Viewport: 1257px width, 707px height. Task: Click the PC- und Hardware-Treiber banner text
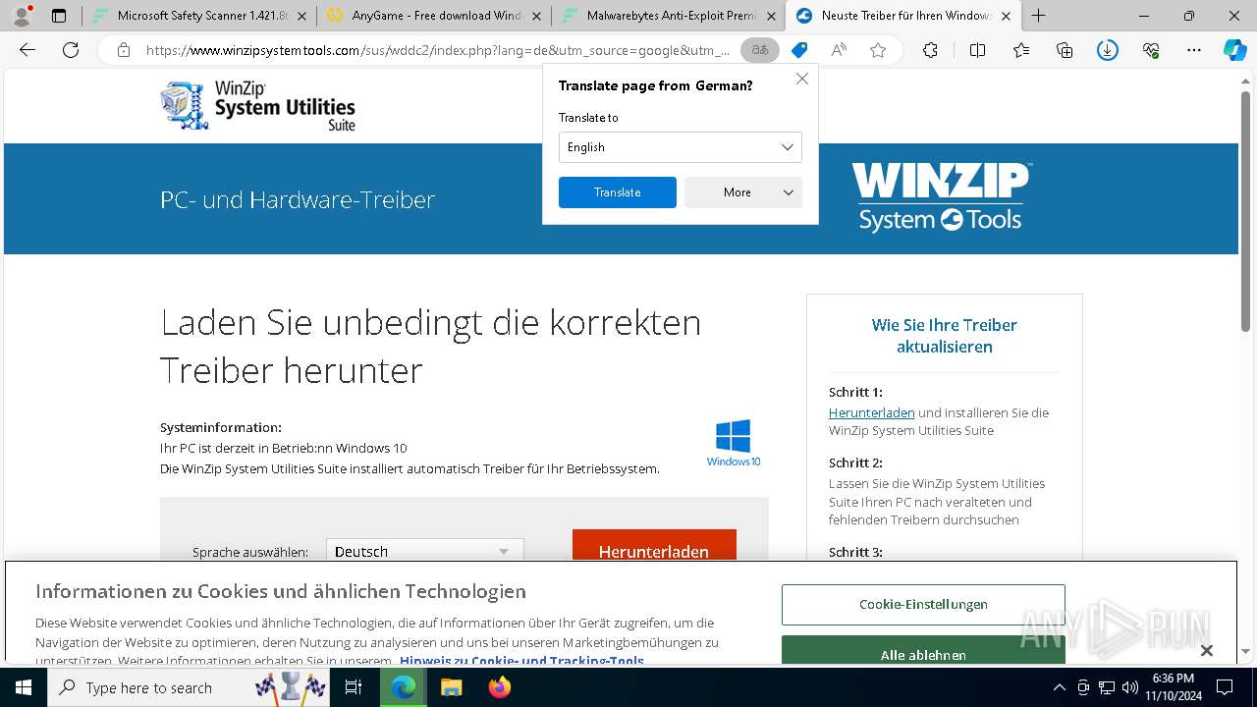coord(297,199)
